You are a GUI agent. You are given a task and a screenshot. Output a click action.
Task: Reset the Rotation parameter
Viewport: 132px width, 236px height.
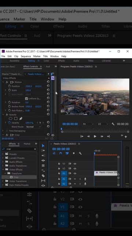pos(48,102)
